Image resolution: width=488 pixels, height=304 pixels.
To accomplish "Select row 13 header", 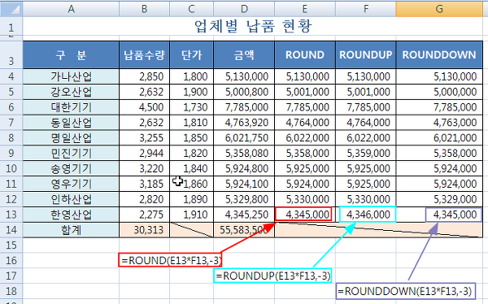I will click(x=11, y=215).
